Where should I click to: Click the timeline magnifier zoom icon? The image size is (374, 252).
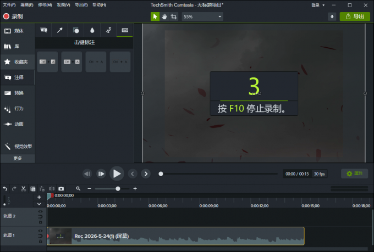78,189
